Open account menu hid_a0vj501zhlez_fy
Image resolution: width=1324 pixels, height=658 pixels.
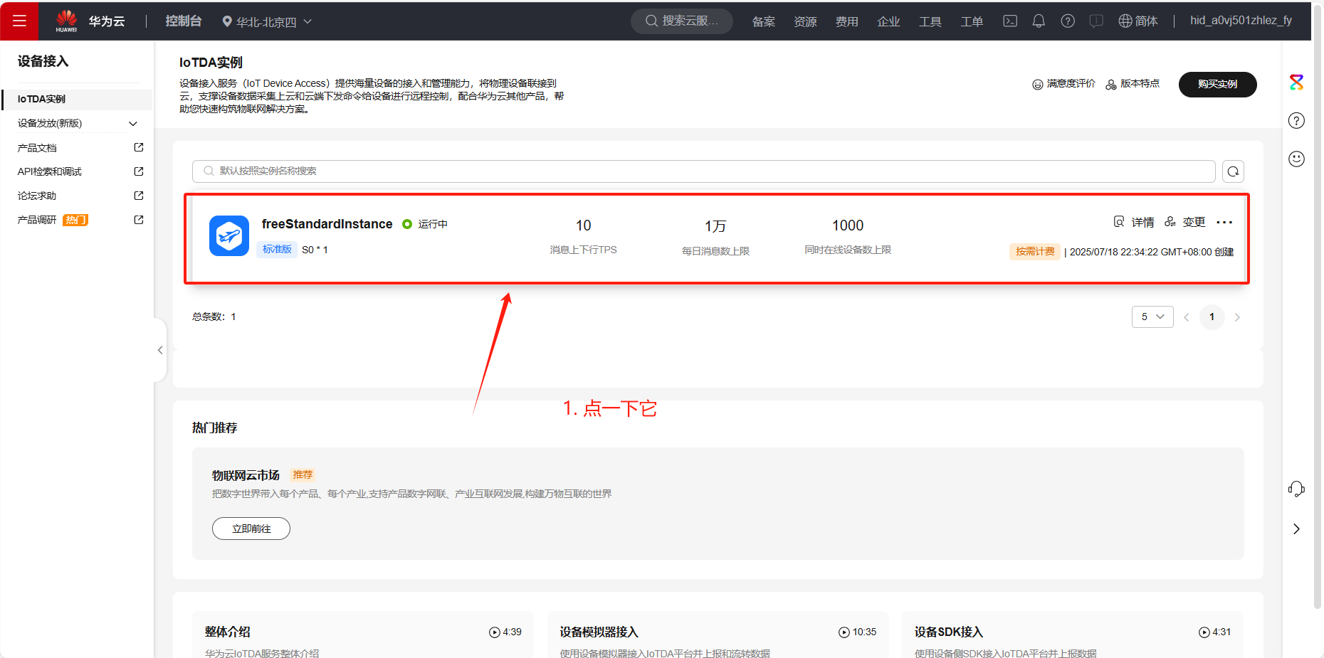pyautogui.click(x=1241, y=21)
